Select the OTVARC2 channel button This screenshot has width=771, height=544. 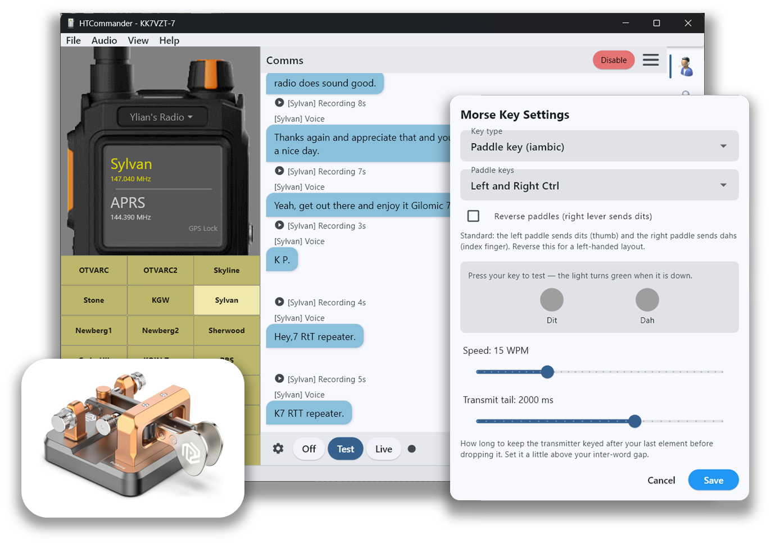160,270
